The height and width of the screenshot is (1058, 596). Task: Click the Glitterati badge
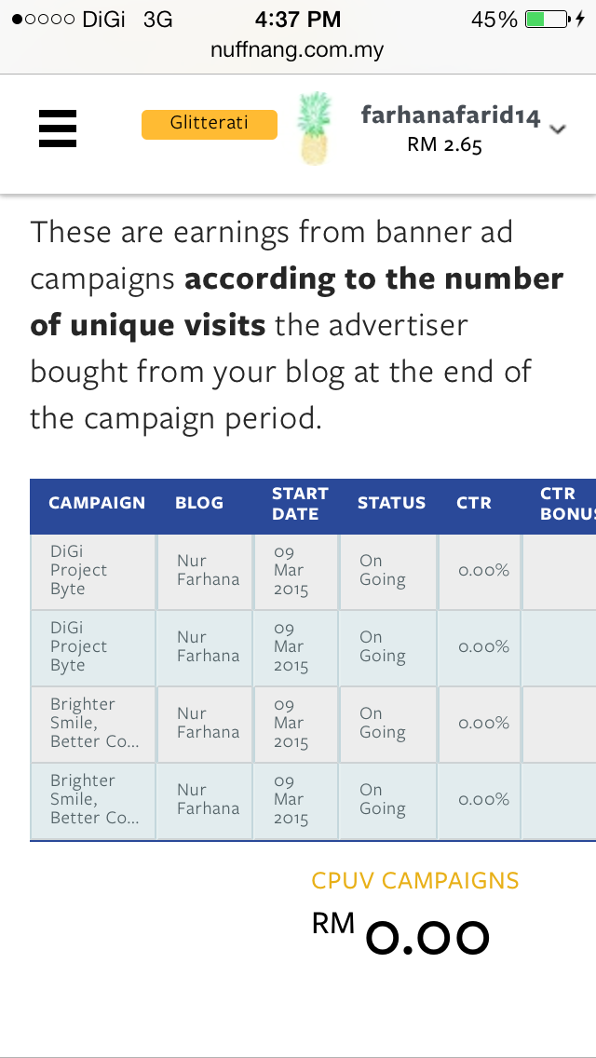[x=209, y=124]
